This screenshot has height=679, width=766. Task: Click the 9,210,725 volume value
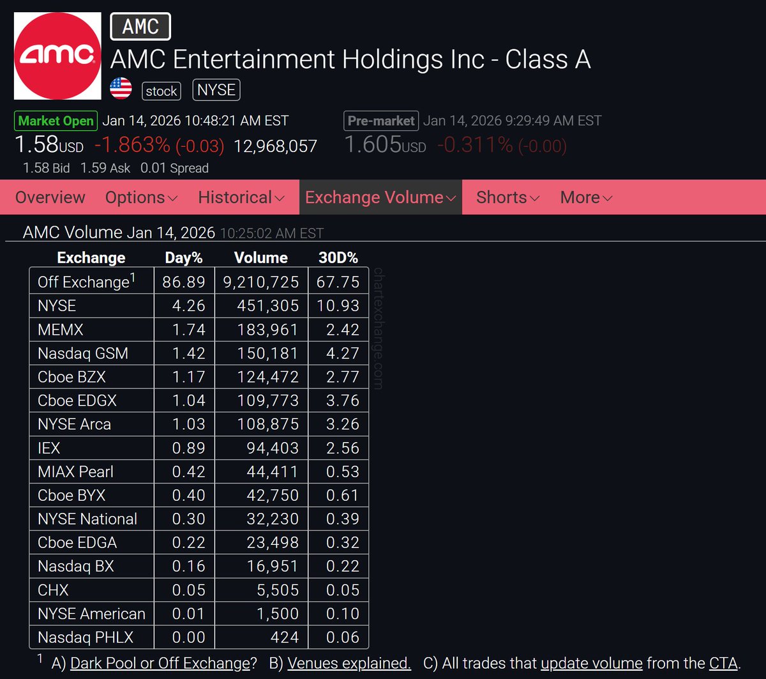[x=260, y=282]
